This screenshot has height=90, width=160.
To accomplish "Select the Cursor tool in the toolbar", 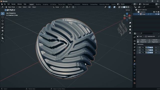I will [x=2, y=17].
